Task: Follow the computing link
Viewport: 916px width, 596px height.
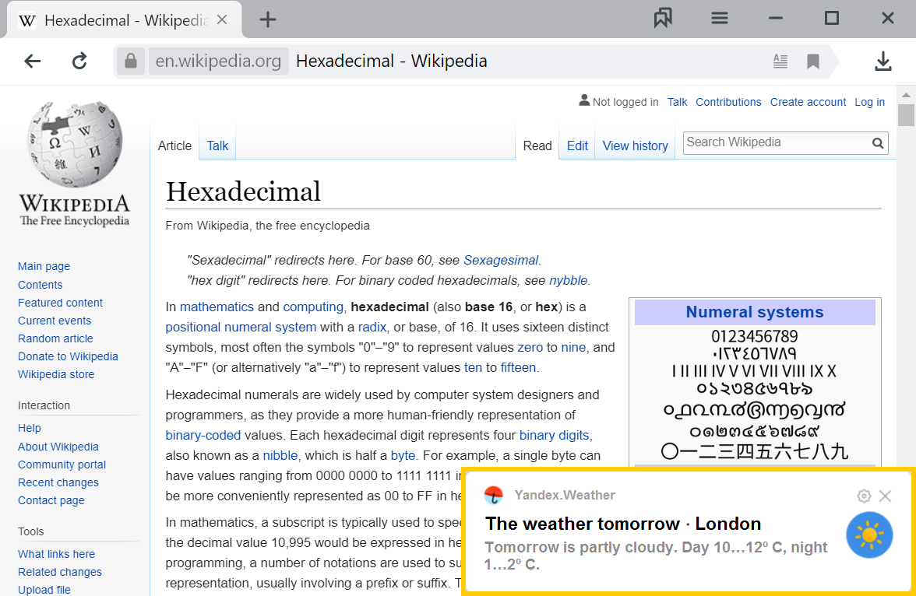Action: [313, 307]
